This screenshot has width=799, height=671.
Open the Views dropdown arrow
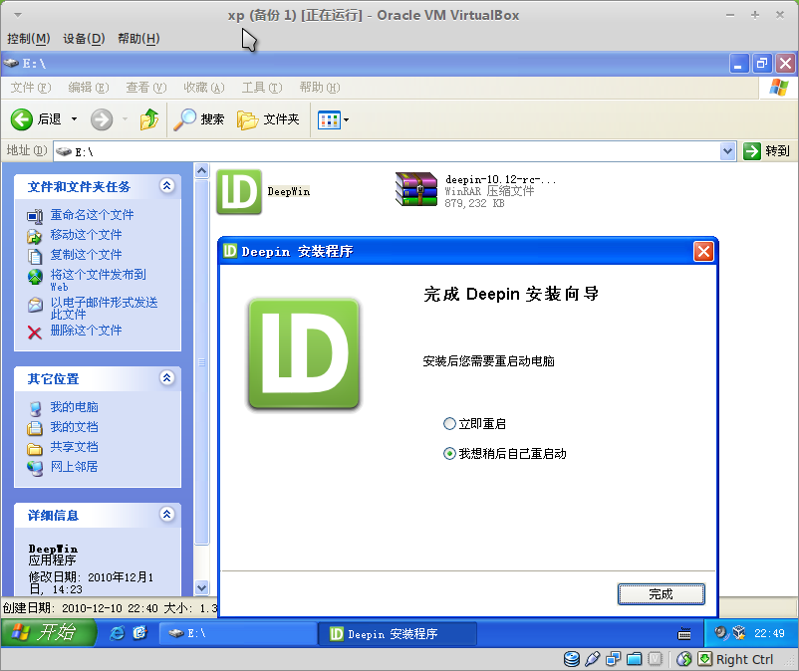(347, 120)
